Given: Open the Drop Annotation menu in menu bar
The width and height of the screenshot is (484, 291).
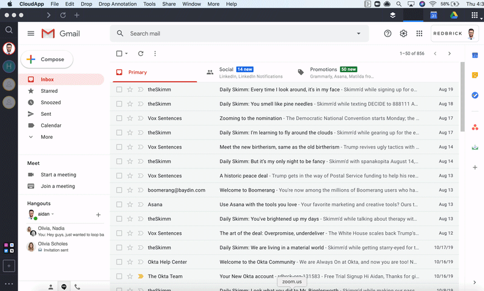Looking at the screenshot, I should (x=118, y=4).
